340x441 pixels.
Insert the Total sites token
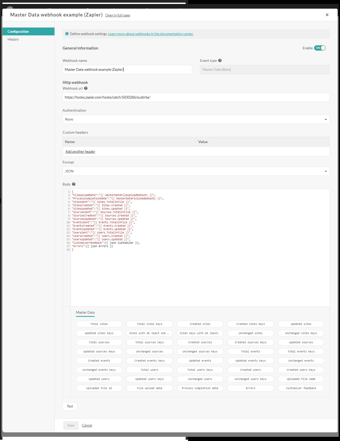99,324
